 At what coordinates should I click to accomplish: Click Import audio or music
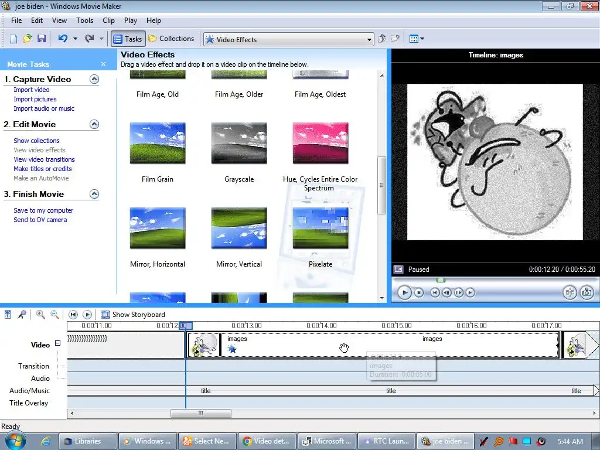[44, 108]
